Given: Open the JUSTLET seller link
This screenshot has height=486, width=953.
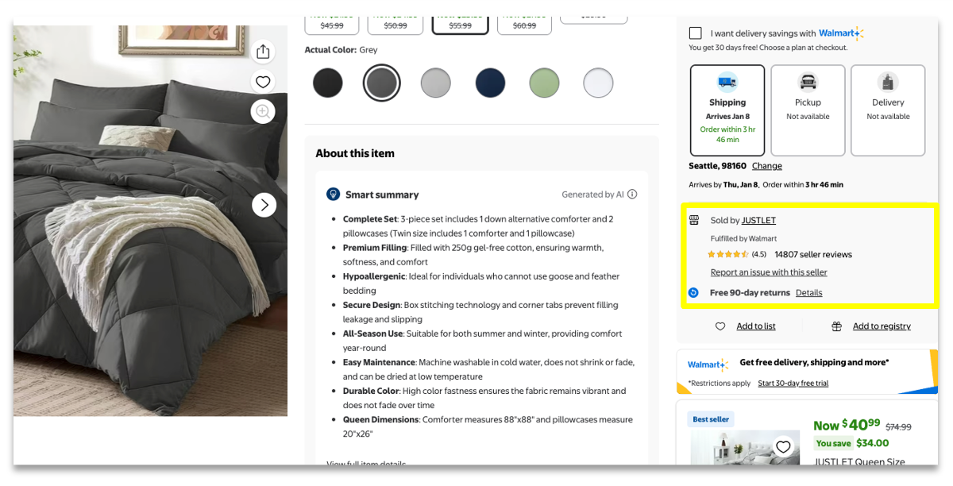Looking at the screenshot, I should pos(758,221).
